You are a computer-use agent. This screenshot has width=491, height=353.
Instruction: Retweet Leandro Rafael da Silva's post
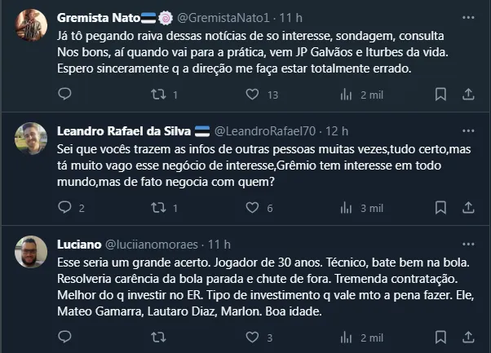[x=160, y=208]
